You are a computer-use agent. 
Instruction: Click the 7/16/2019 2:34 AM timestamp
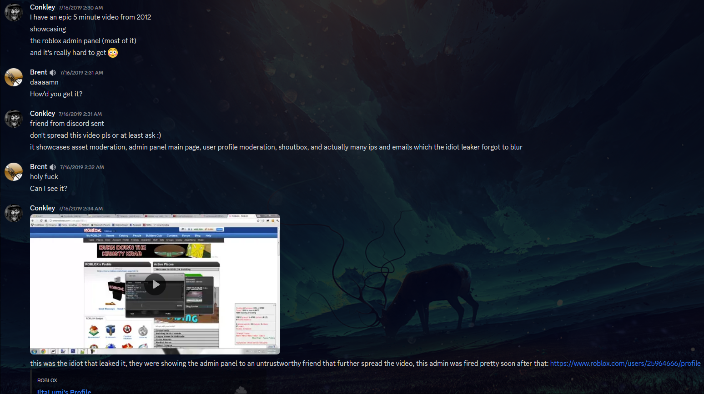[80, 209]
